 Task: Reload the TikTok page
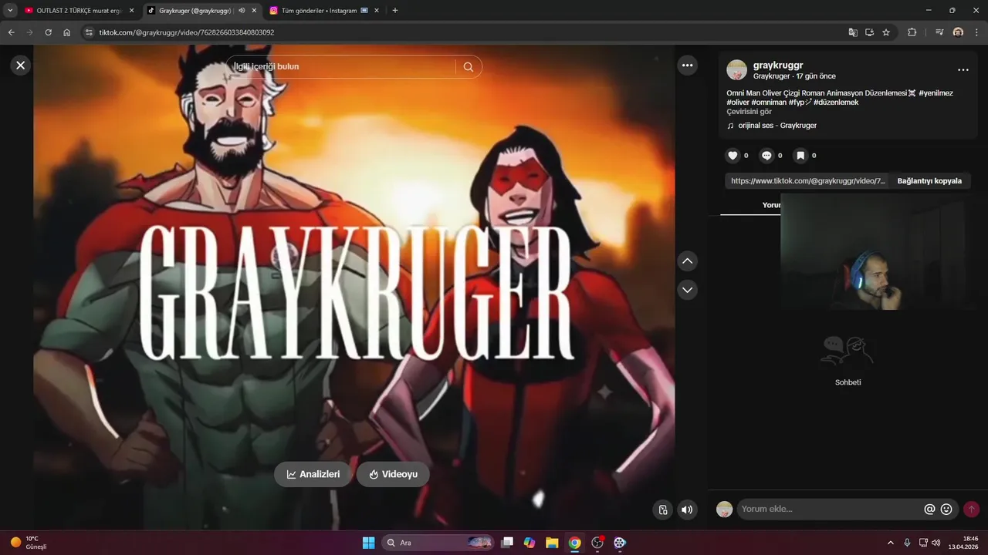(48, 32)
